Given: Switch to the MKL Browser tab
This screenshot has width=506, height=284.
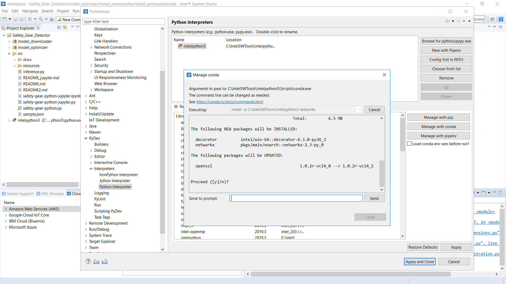Looking at the screenshot, I should [50, 194].
